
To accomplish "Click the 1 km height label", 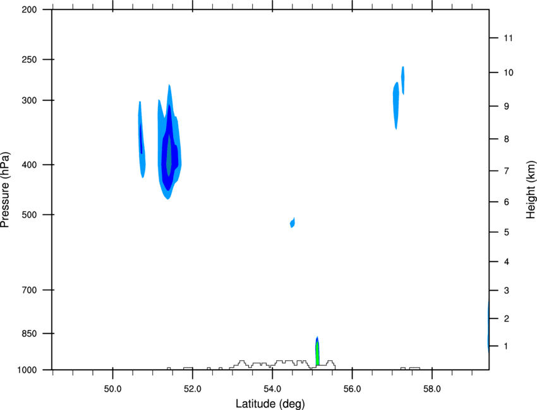I will [x=506, y=346].
